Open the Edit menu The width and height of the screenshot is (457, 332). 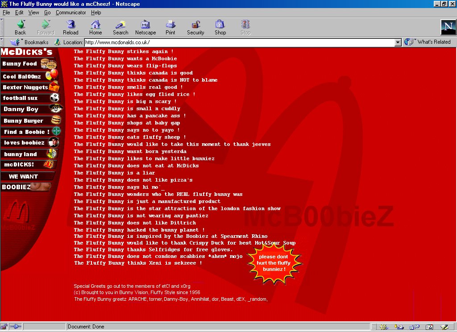coord(19,12)
